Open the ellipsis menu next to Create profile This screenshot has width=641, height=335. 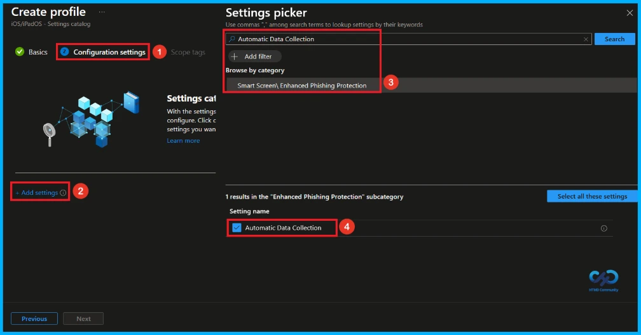click(x=102, y=12)
